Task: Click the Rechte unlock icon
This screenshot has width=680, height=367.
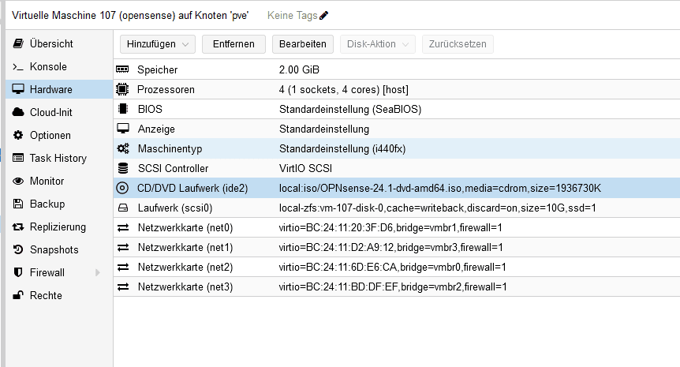Action: pyautogui.click(x=18, y=296)
